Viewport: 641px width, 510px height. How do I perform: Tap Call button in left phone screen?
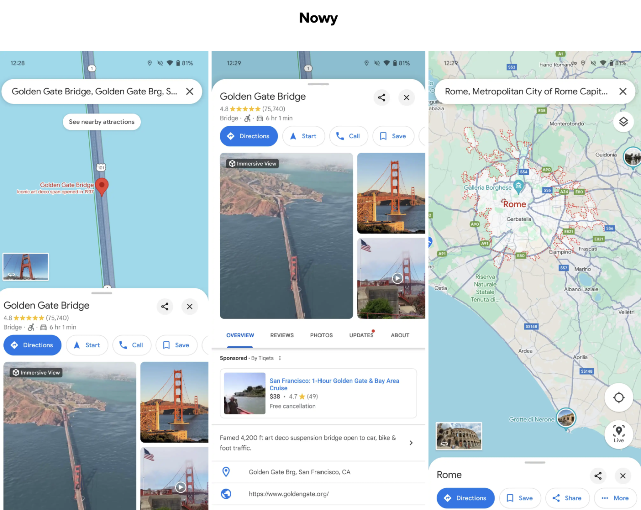[x=132, y=345]
